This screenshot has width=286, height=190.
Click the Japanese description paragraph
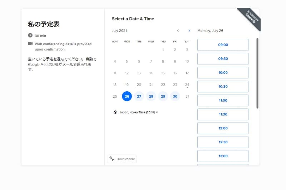(x=62, y=64)
